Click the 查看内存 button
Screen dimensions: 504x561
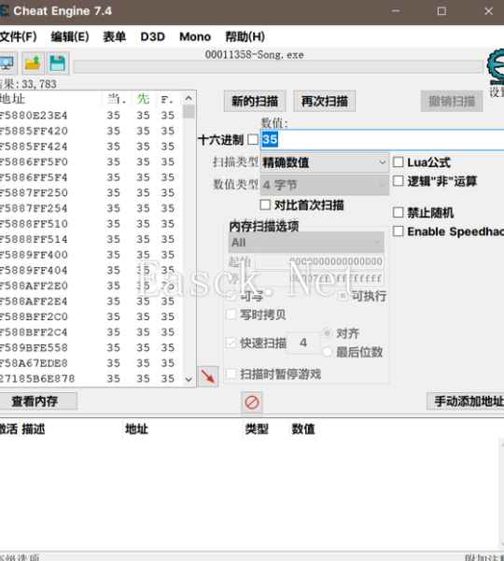37,401
